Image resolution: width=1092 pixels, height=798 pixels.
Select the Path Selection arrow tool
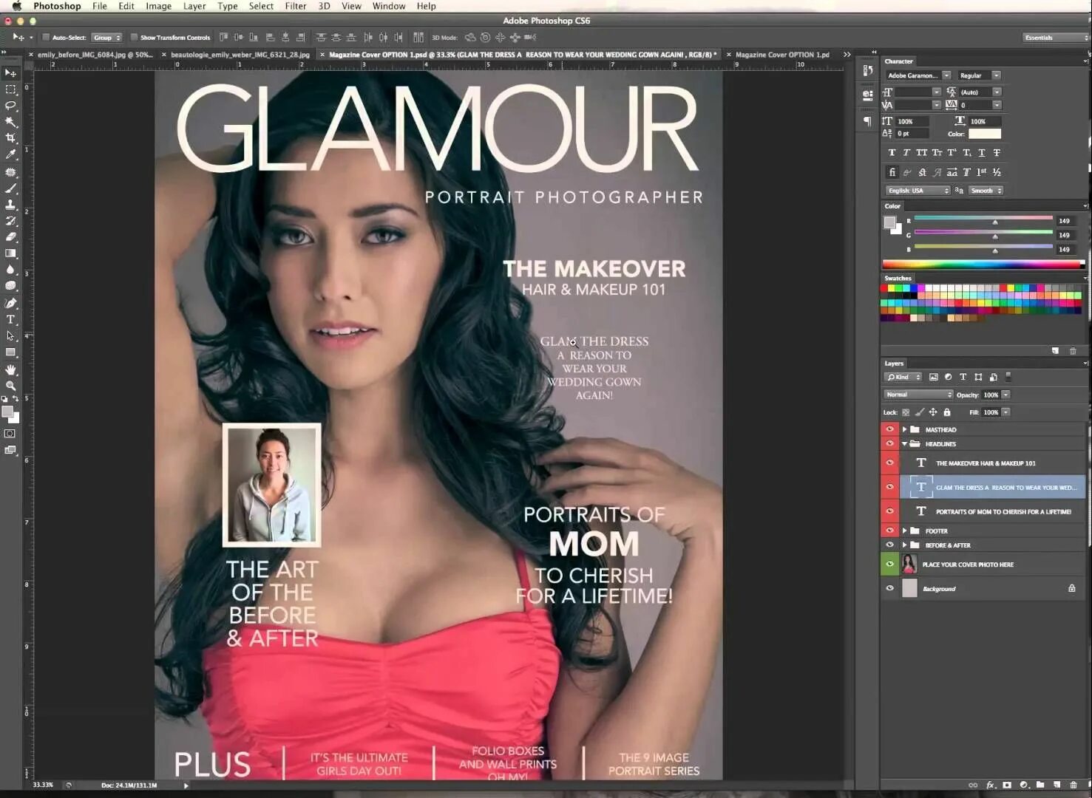pos(10,335)
